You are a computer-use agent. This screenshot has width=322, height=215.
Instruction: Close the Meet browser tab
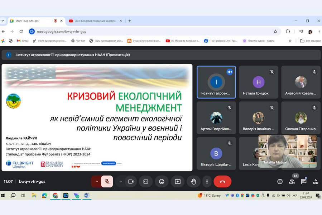[61, 21]
